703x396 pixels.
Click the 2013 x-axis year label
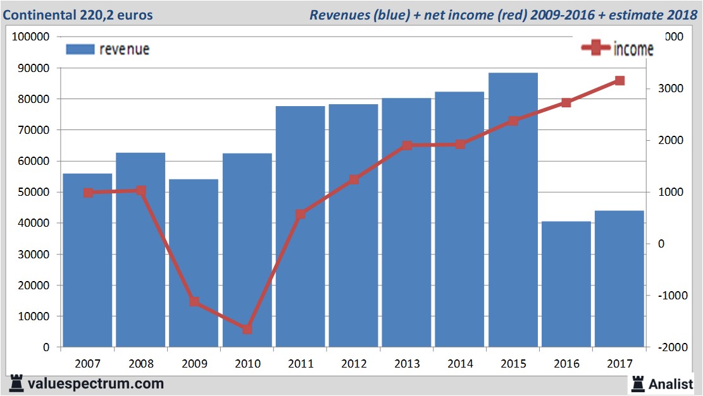407,363
